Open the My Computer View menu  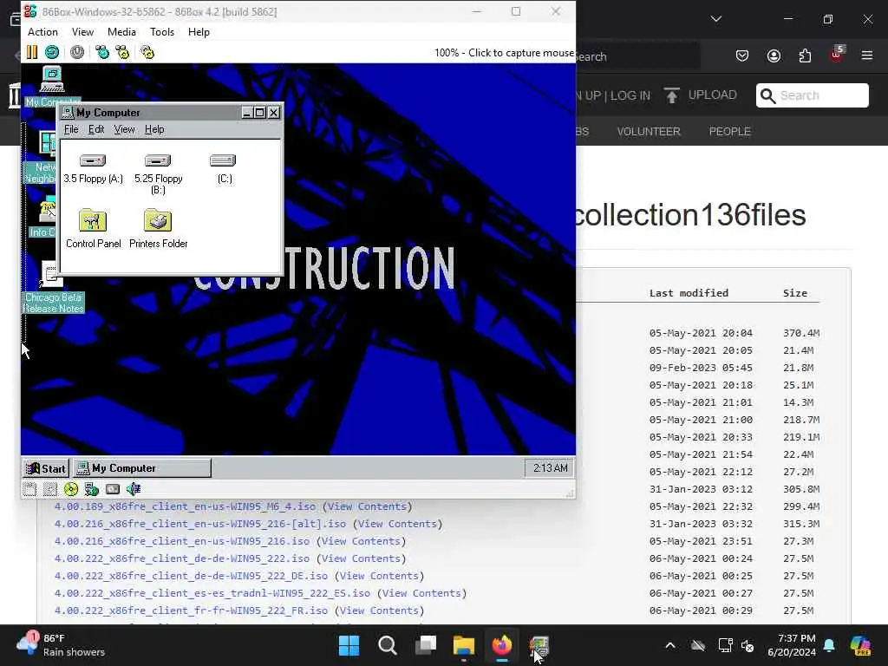(125, 129)
